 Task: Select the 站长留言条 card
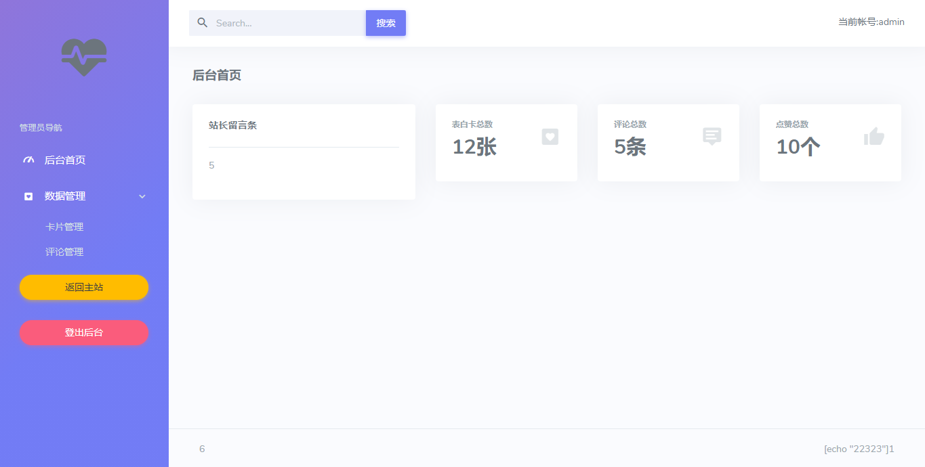pyautogui.click(x=304, y=152)
